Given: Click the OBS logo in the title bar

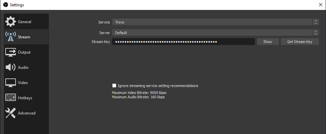Looking at the screenshot, I should tap(5, 5).
